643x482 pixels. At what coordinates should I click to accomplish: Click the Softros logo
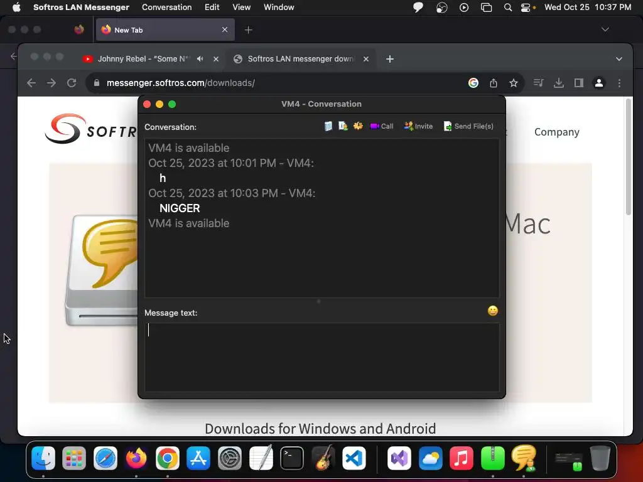tap(90, 129)
